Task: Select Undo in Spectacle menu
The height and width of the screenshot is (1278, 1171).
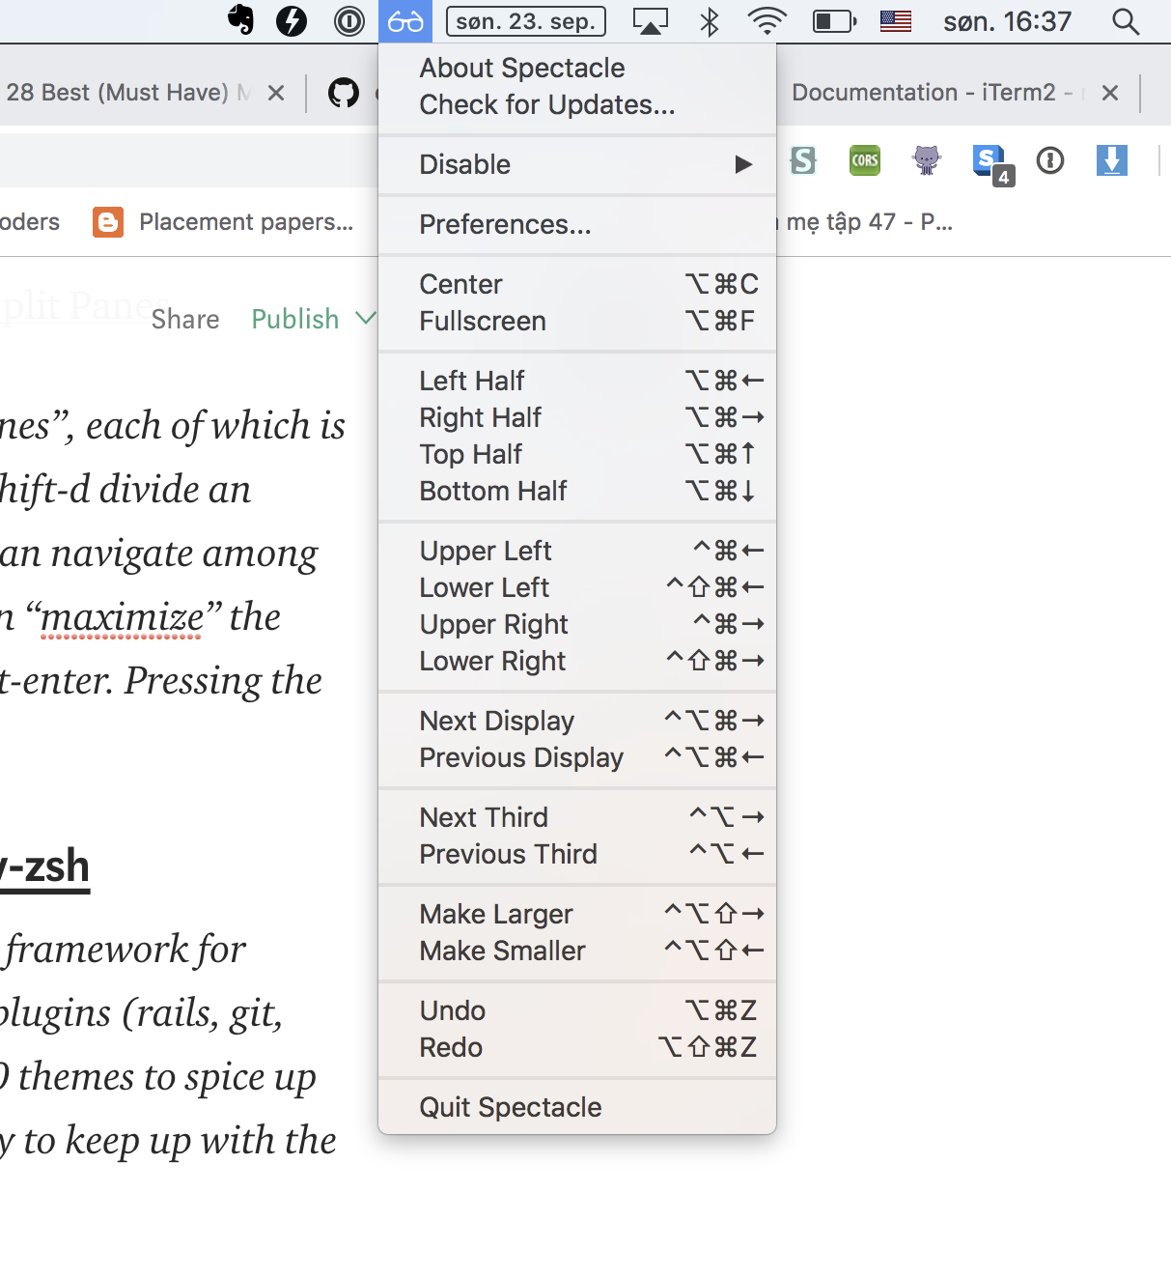Action: pos(577,1010)
